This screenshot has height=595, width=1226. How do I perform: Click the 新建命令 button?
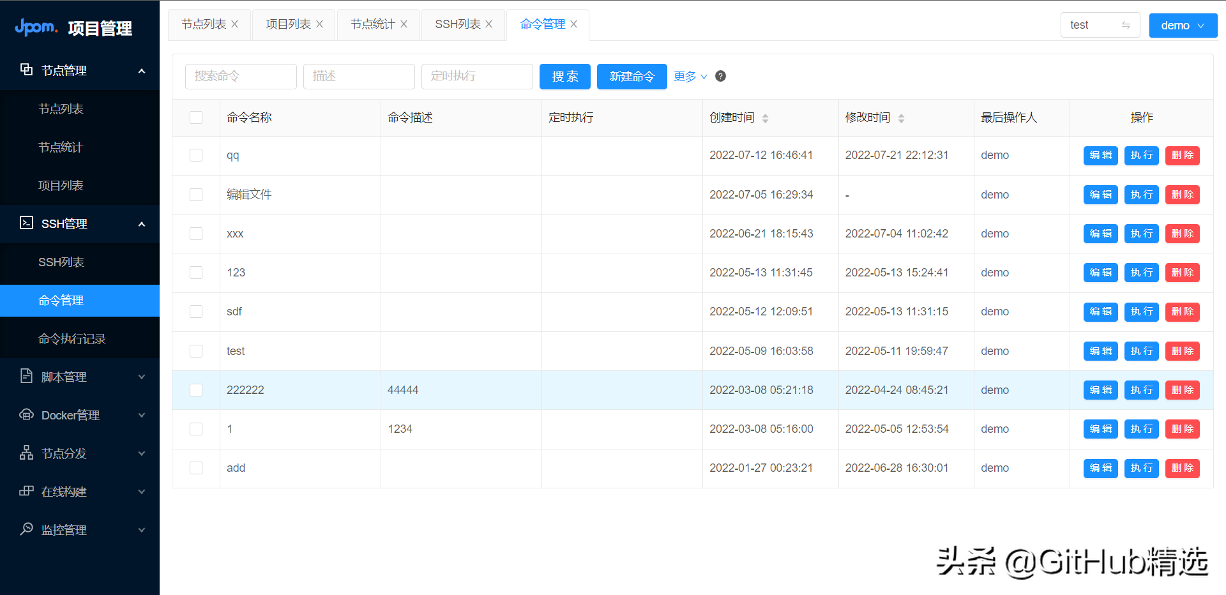coord(632,76)
